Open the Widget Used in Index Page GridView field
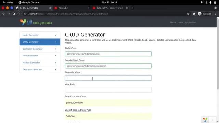 click(108, 116)
